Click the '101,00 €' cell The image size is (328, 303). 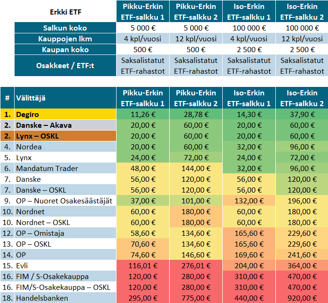coord(196,201)
